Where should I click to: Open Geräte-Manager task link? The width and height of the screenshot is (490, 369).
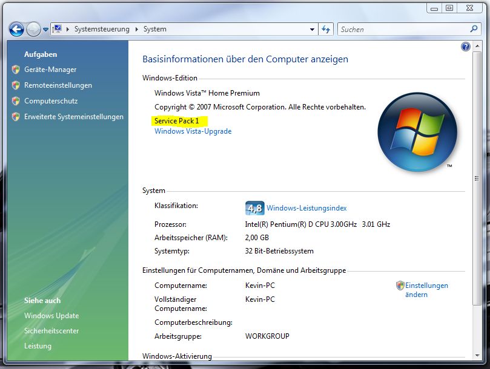click(50, 70)
